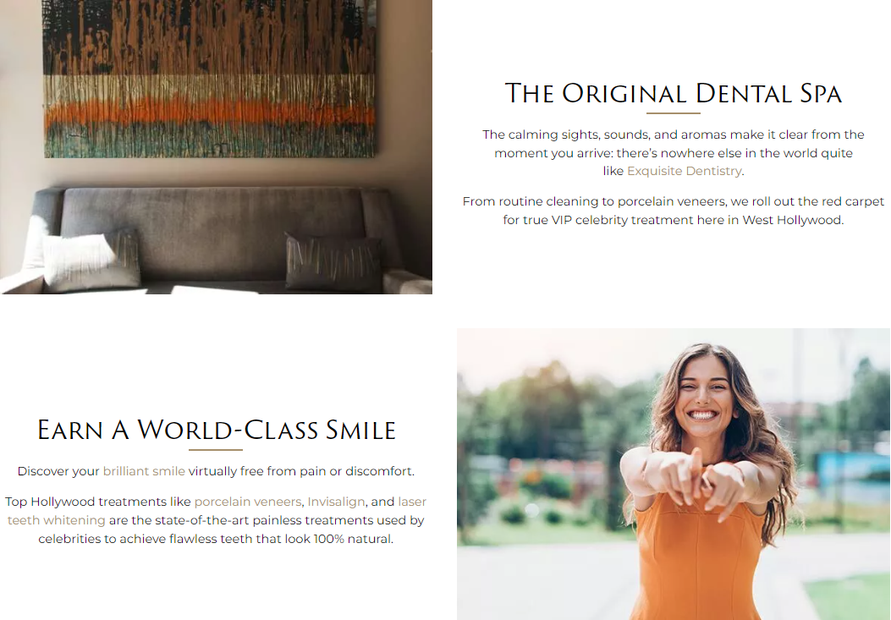Image resolution: width=891 pixels, height=620 pixels.
Task: Click the Discover your smile sentence
Action: point(216,471)
